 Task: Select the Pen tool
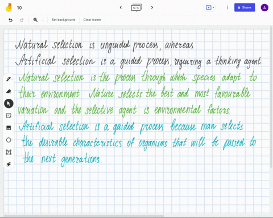tap(9, 79)
